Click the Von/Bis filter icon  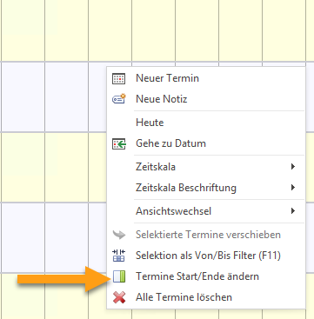pyautogui.click(x=118, y=256)
